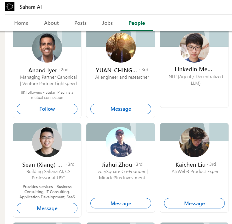Screen dimensions: 232x224
Task: Select the People tab
Action: coord(137,23)
